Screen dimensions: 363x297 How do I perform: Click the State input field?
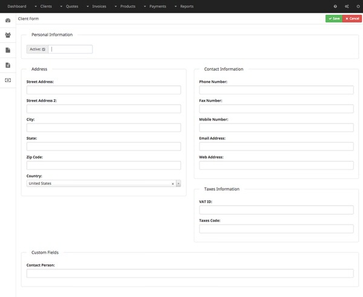point(103,146)
